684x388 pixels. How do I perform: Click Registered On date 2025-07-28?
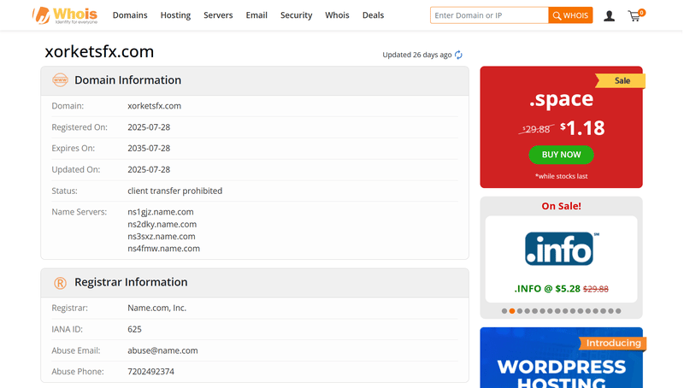tap(149, 127)
